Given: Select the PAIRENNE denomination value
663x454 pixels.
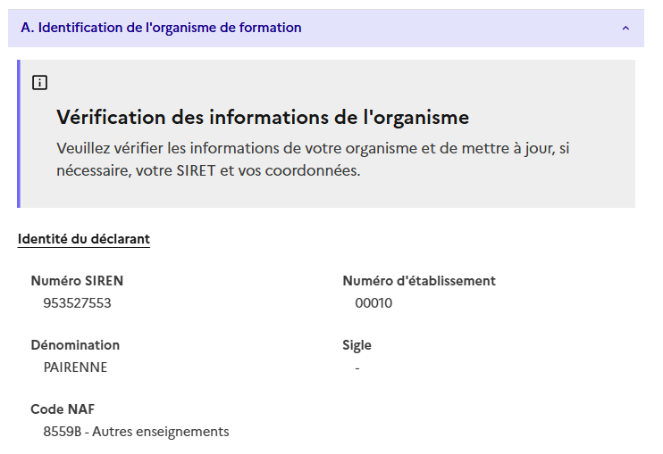Looking at the screenshot, I should 75,367.
